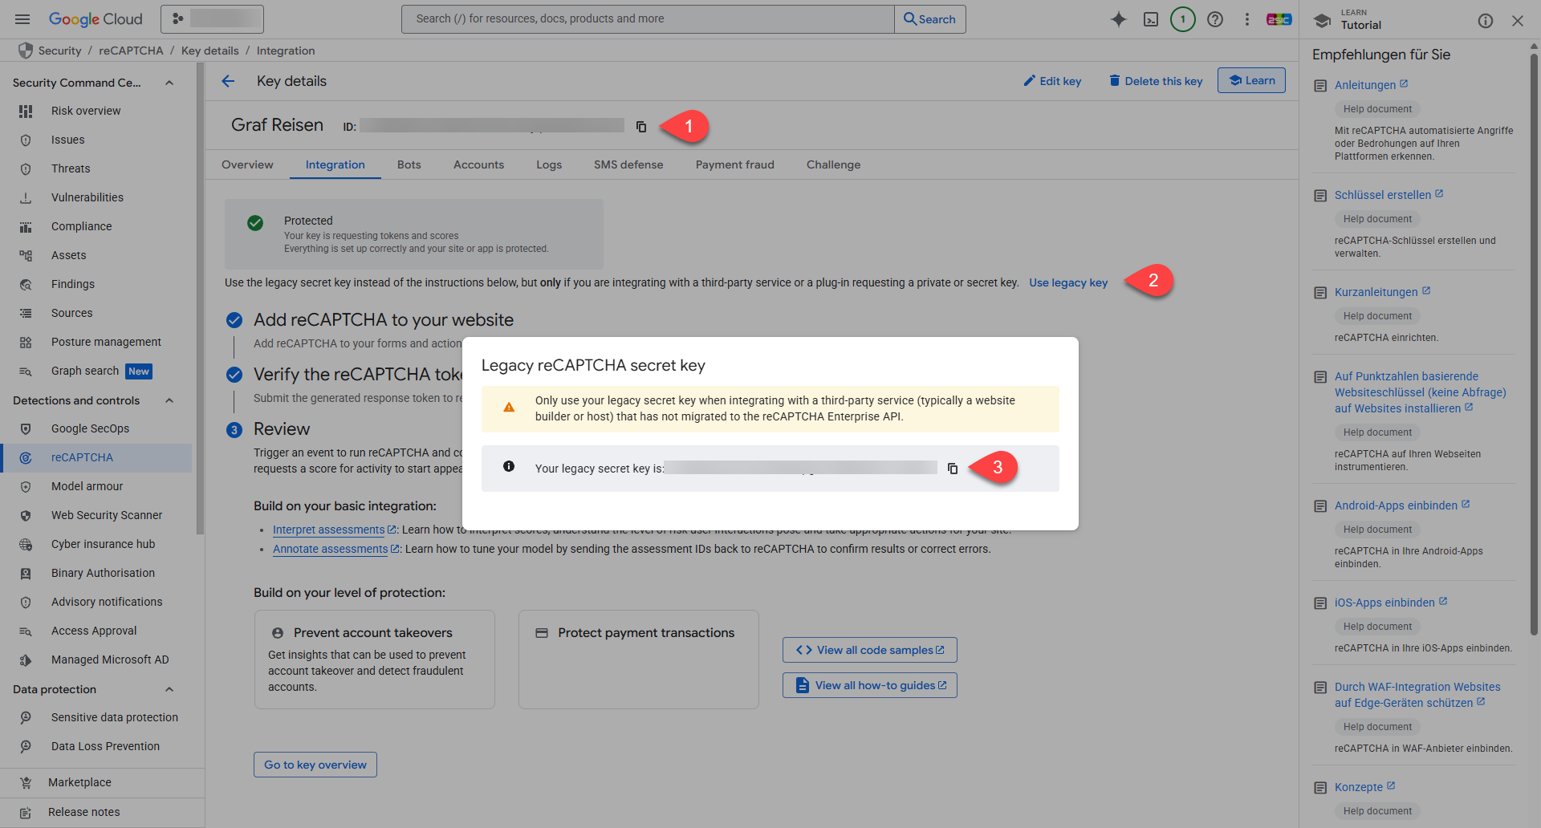1541x828 pixels.
Task: Open the hamburger navigation menu
Action: pos(22,19)
